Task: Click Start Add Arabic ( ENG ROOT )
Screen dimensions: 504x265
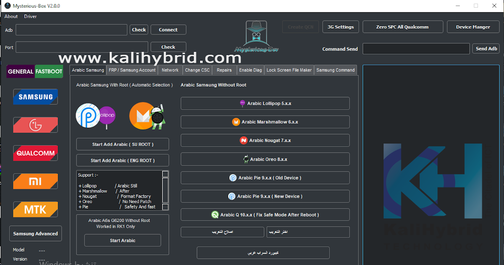Action: click(x=123, y=160)
